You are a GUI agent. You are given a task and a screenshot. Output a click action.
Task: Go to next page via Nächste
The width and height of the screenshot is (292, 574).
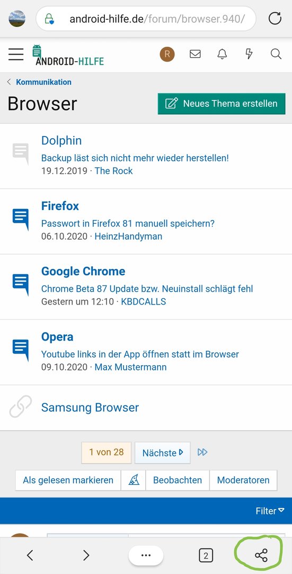point(162,453)
